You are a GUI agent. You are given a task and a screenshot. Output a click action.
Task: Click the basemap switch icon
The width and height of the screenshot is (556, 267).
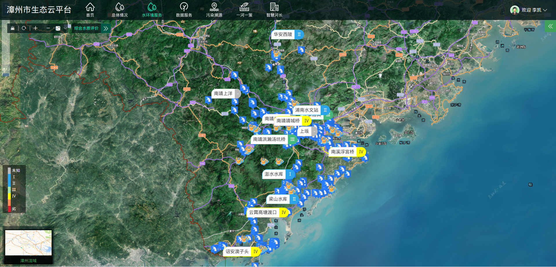coord(58,28)
